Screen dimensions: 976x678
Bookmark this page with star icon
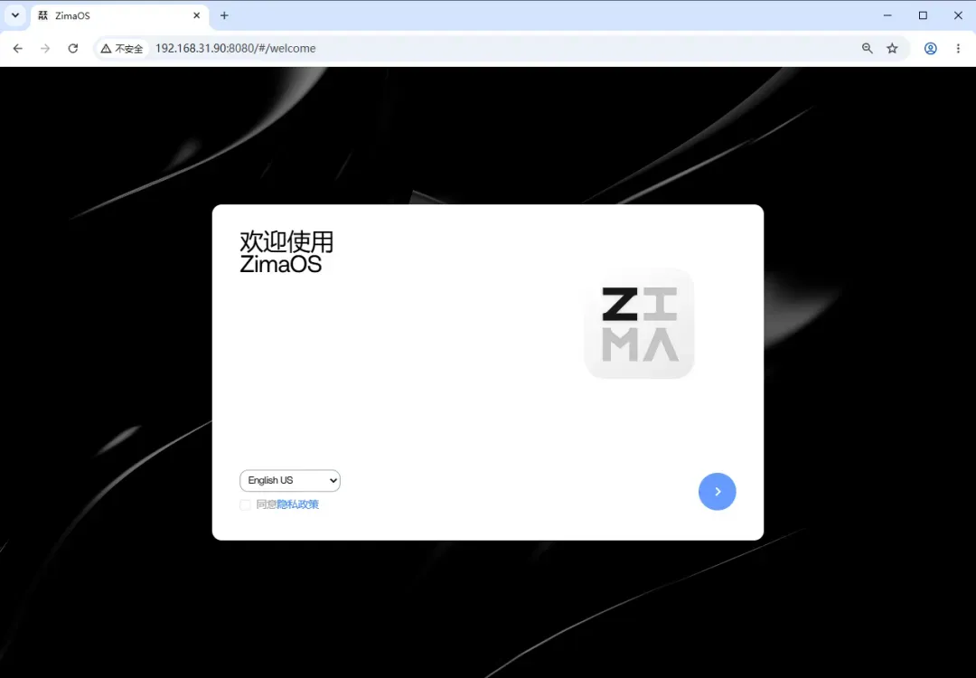pyautogui.click(x=893, y=48)
